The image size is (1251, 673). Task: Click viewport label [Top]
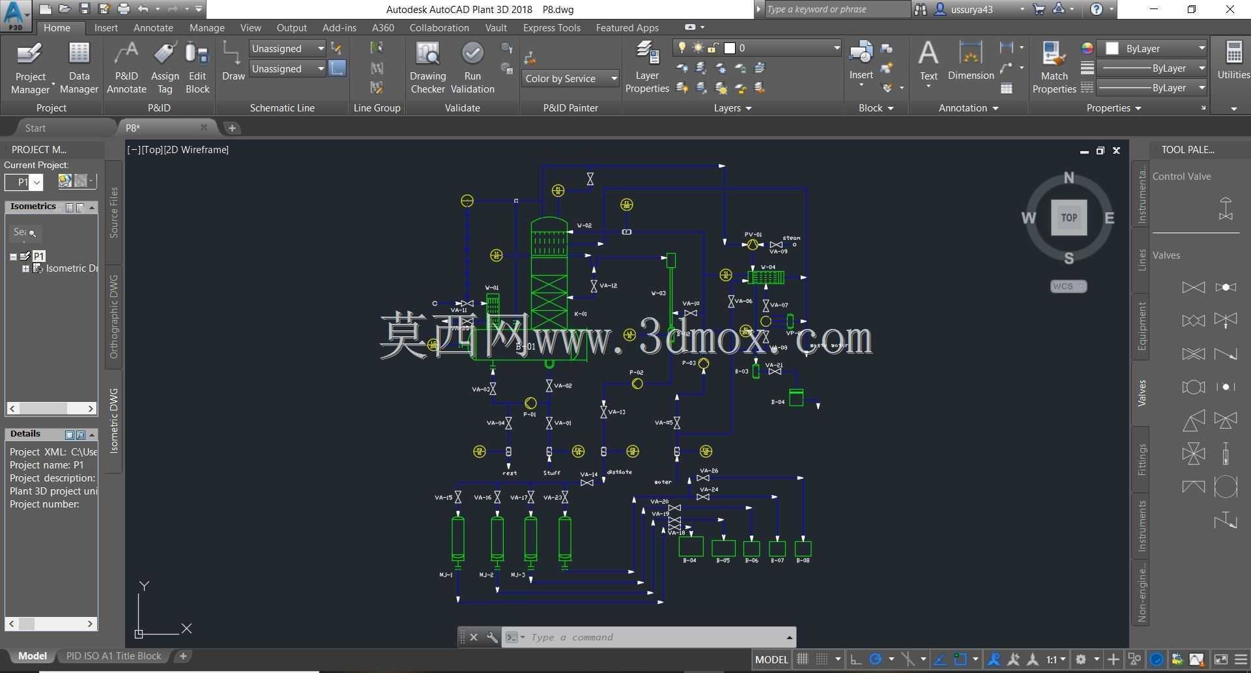pyautogui.click(x=152, y=150)
